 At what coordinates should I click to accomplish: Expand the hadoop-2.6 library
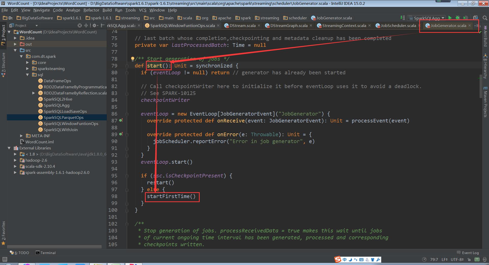(x=15, y=160)
